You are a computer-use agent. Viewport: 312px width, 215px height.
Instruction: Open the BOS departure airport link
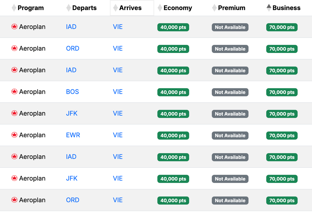tap(73, 92)
